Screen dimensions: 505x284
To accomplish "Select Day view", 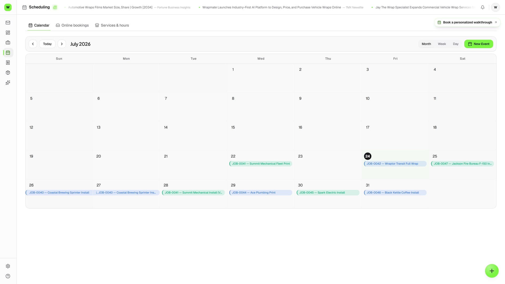I will coord(456,44).
